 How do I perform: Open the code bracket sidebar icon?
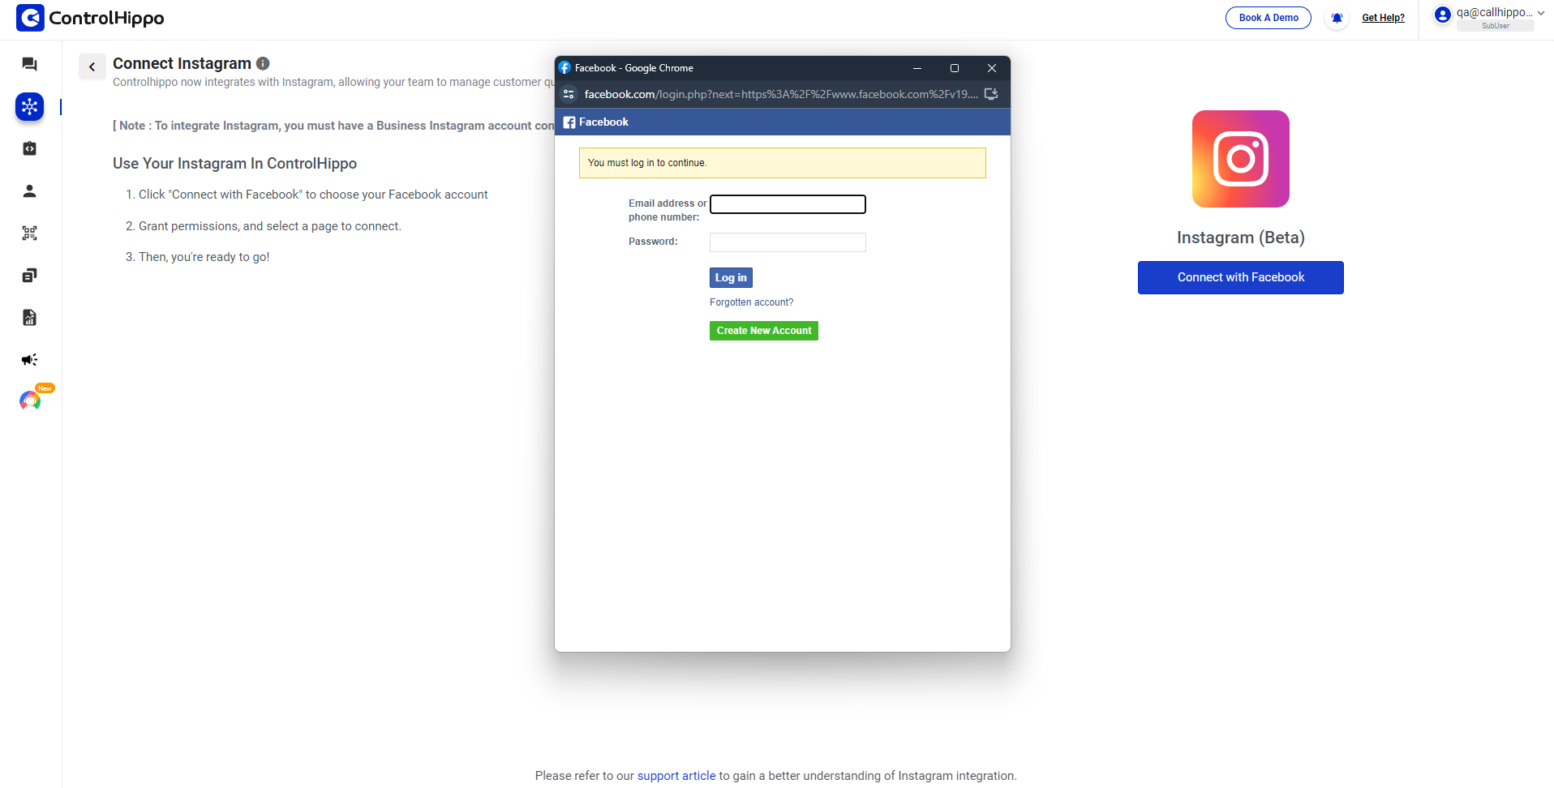[29, 148]
